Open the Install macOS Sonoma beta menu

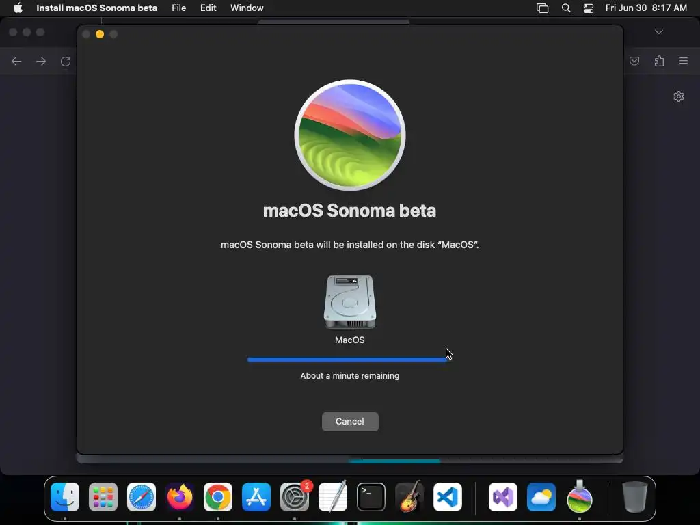pyautogui.click(x=96, y=8)
